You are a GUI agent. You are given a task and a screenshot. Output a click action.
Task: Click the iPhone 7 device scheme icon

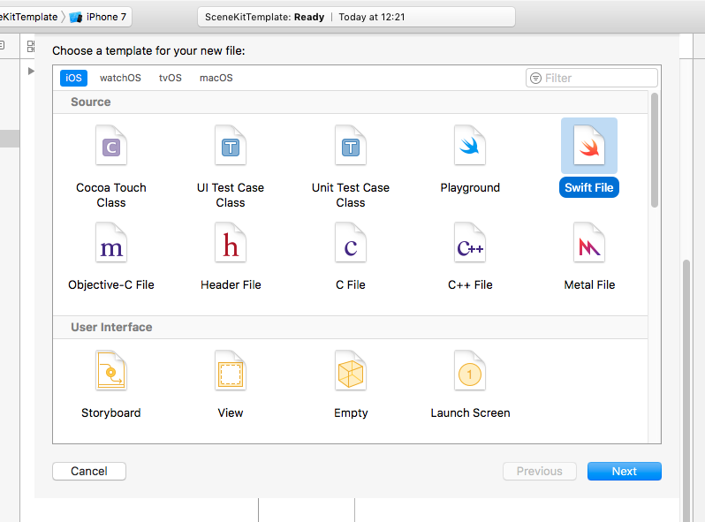point(76,17)
